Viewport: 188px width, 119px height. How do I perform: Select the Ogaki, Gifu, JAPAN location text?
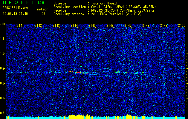pos(123,7)
